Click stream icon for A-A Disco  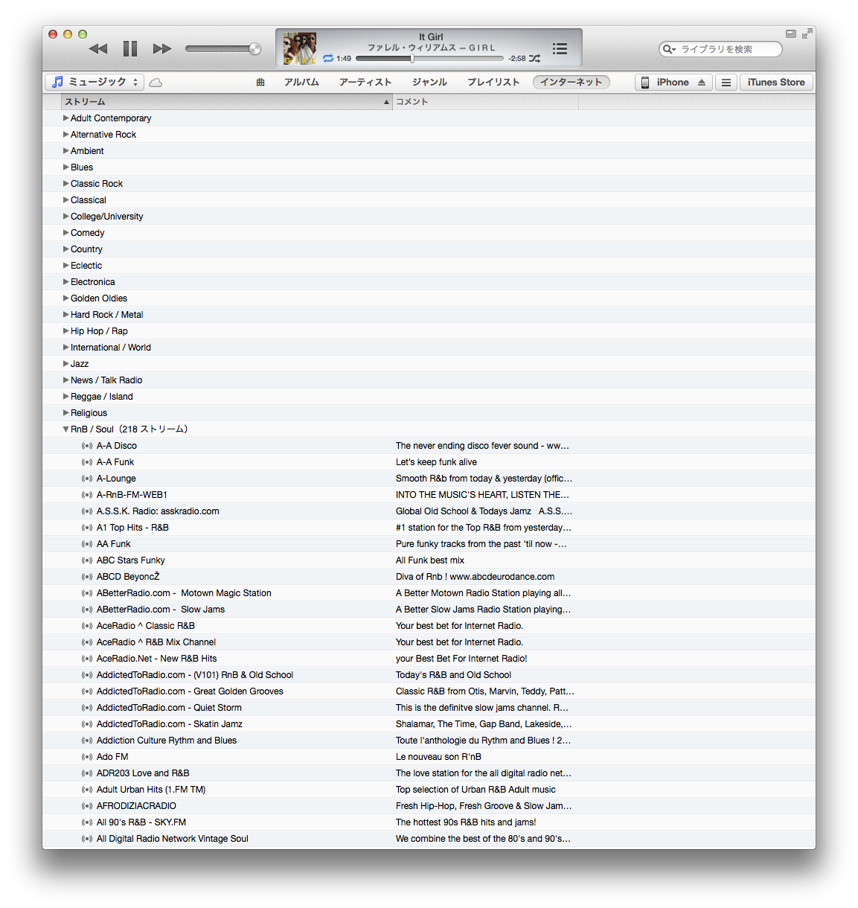87,446
